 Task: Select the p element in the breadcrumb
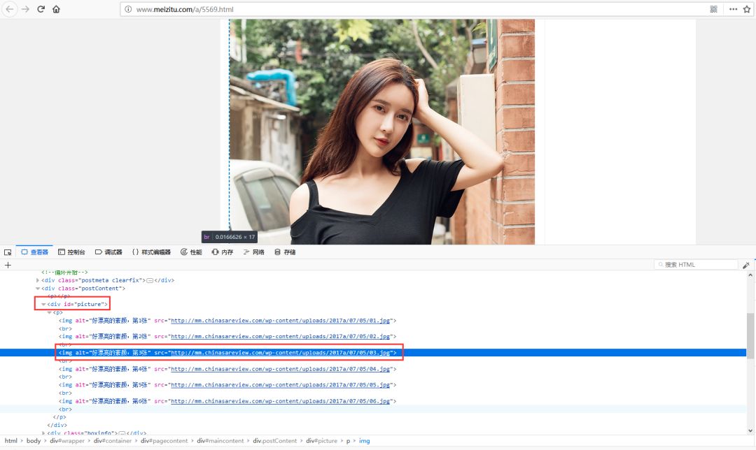click(348, 441)
